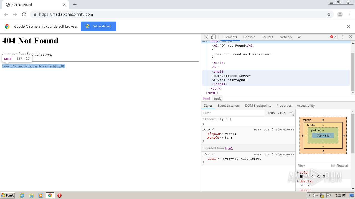This screenshot has height=199, width=355.
Task: Add a new style rule
Action: tap(291, 113)
